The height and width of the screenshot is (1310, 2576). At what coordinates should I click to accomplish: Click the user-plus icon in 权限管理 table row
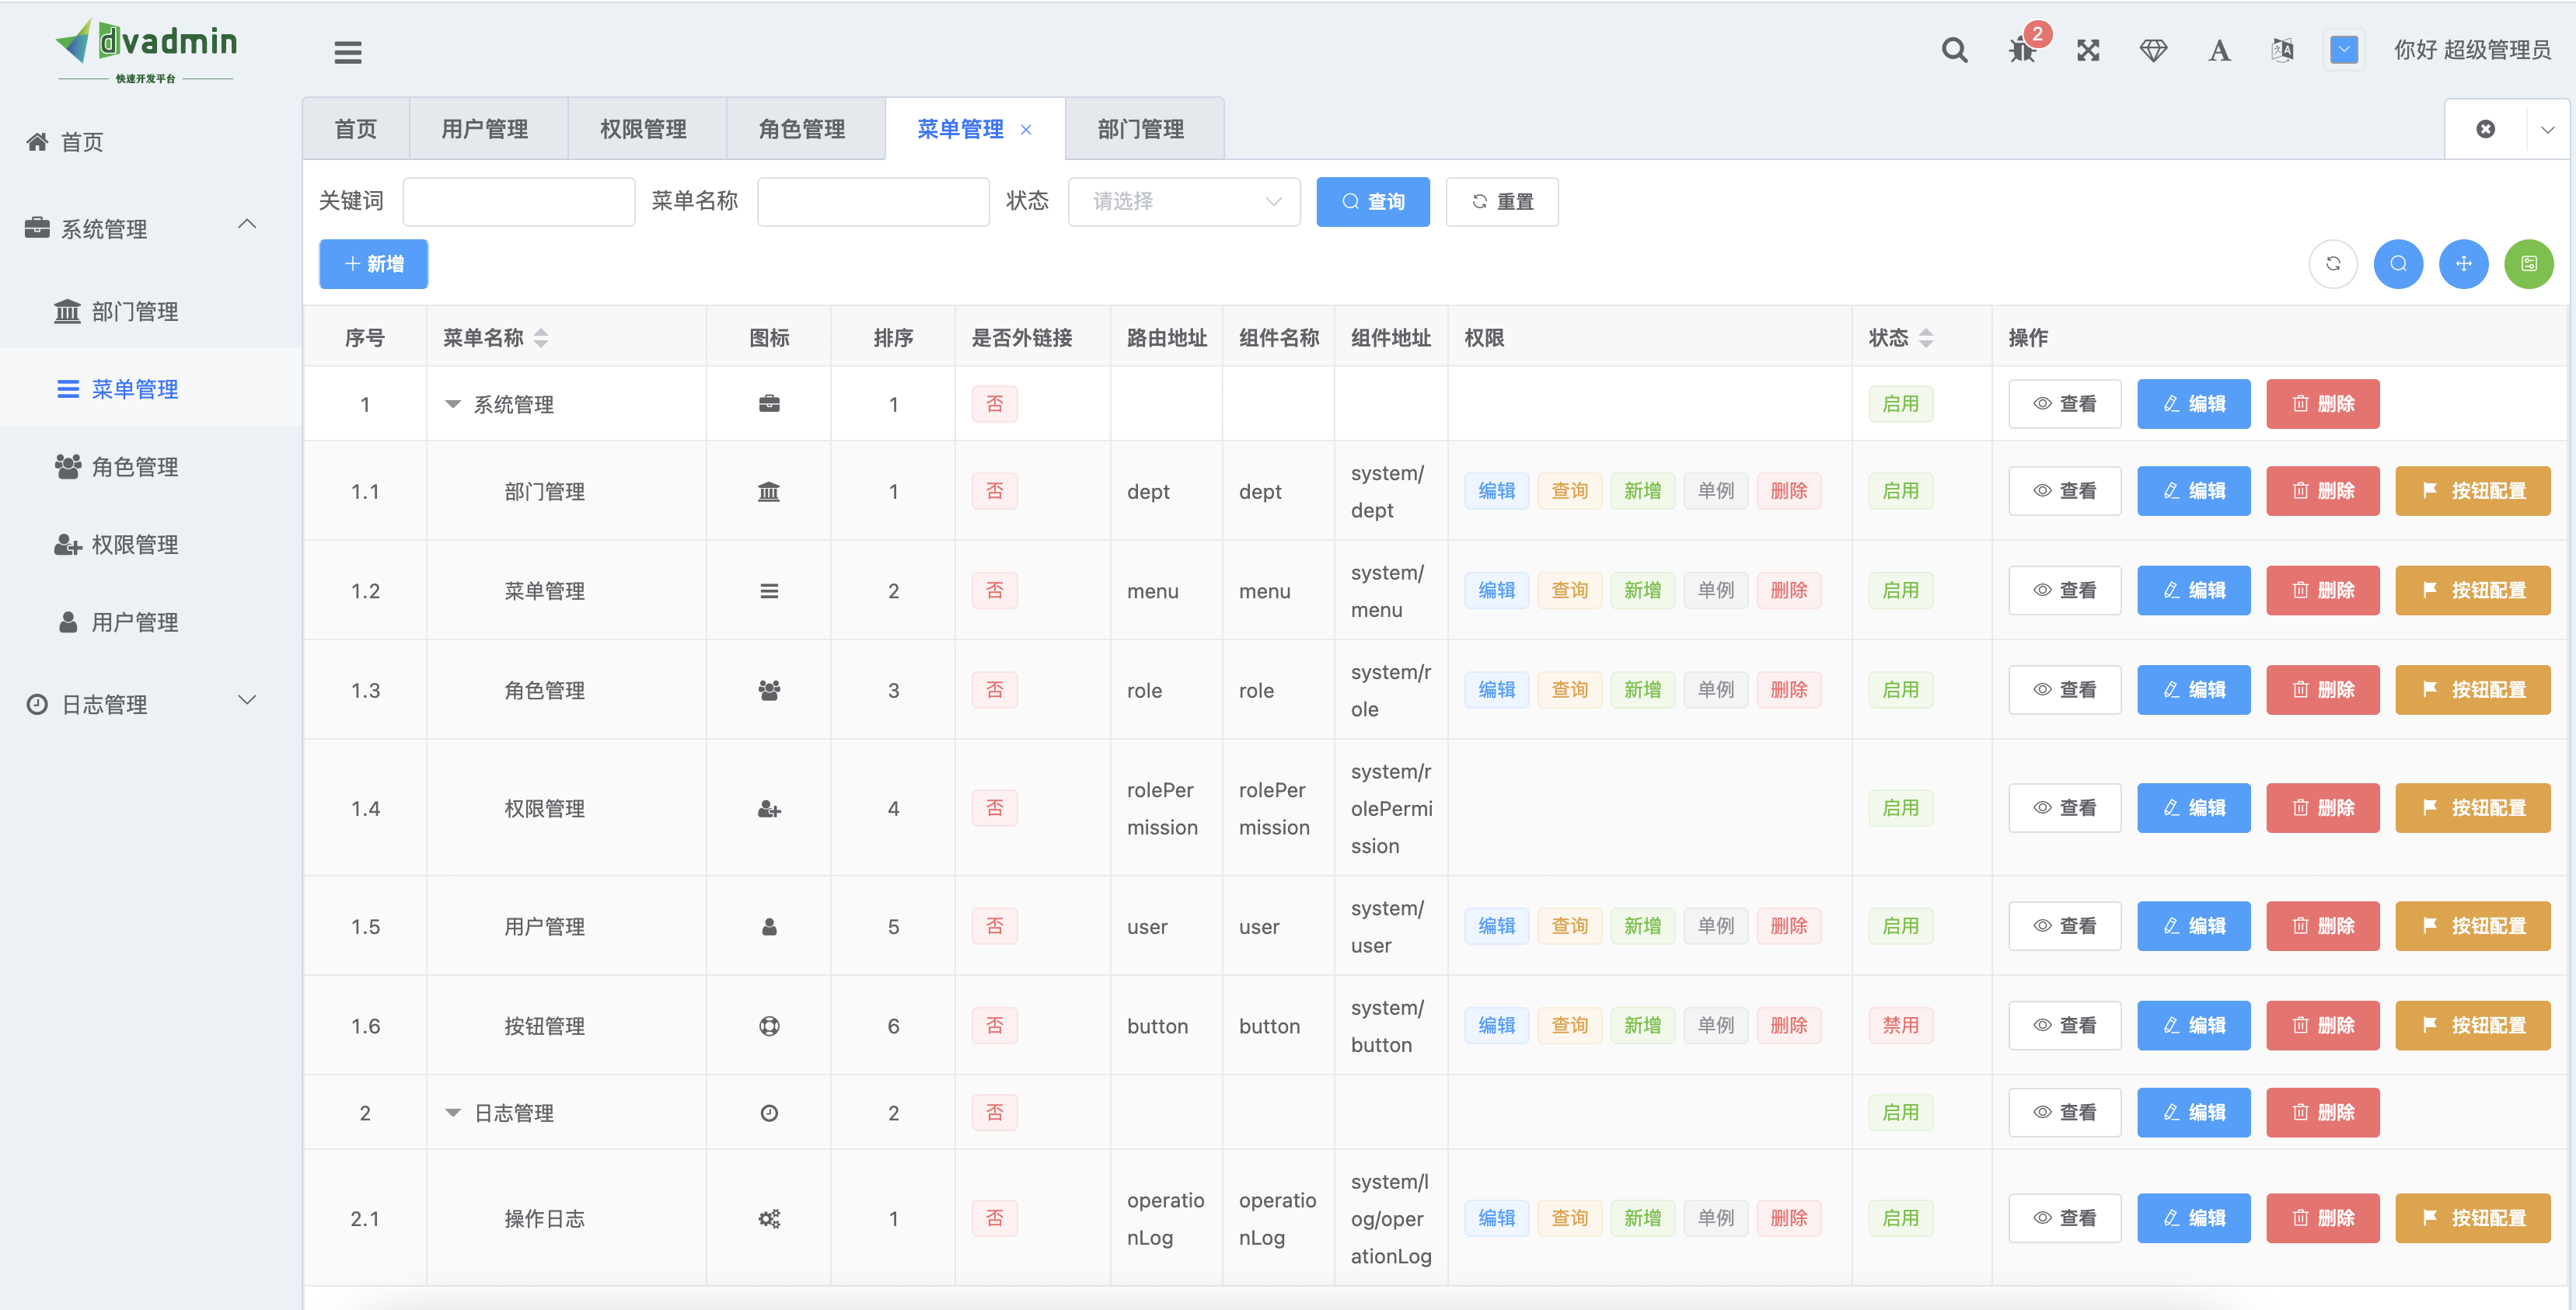769,808
